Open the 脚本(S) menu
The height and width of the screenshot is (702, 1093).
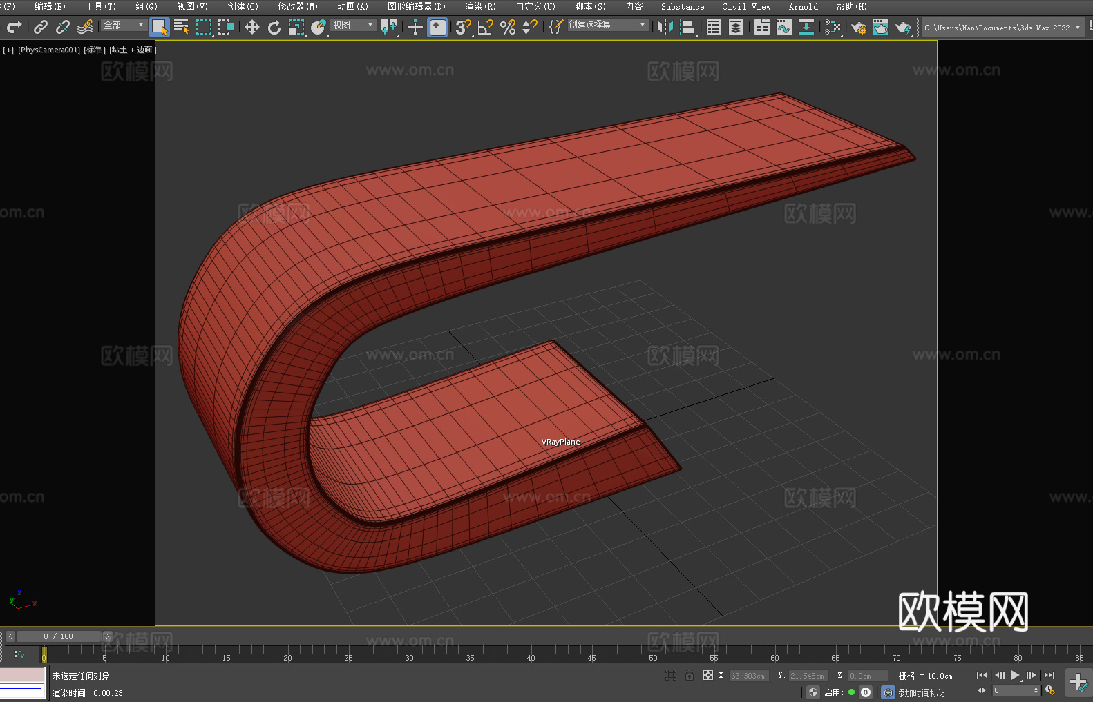click(x=590, y=6)
